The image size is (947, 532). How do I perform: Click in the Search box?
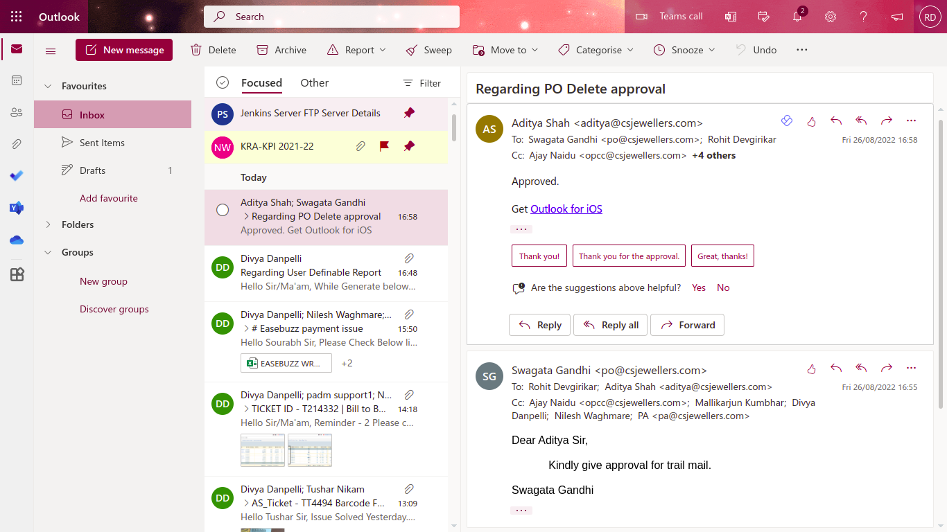(x=331, y=17)
